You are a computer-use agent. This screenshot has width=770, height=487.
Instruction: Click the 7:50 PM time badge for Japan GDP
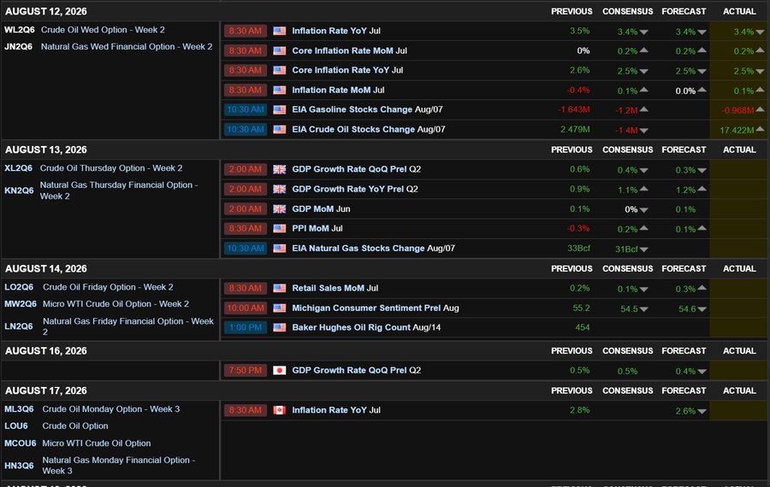click(245, 370)
